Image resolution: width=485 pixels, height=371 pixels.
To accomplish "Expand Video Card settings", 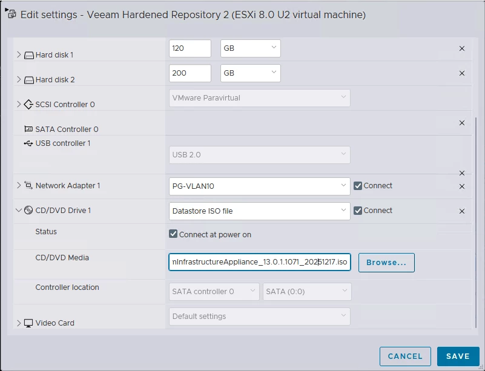I will click(x=19, y=323).
